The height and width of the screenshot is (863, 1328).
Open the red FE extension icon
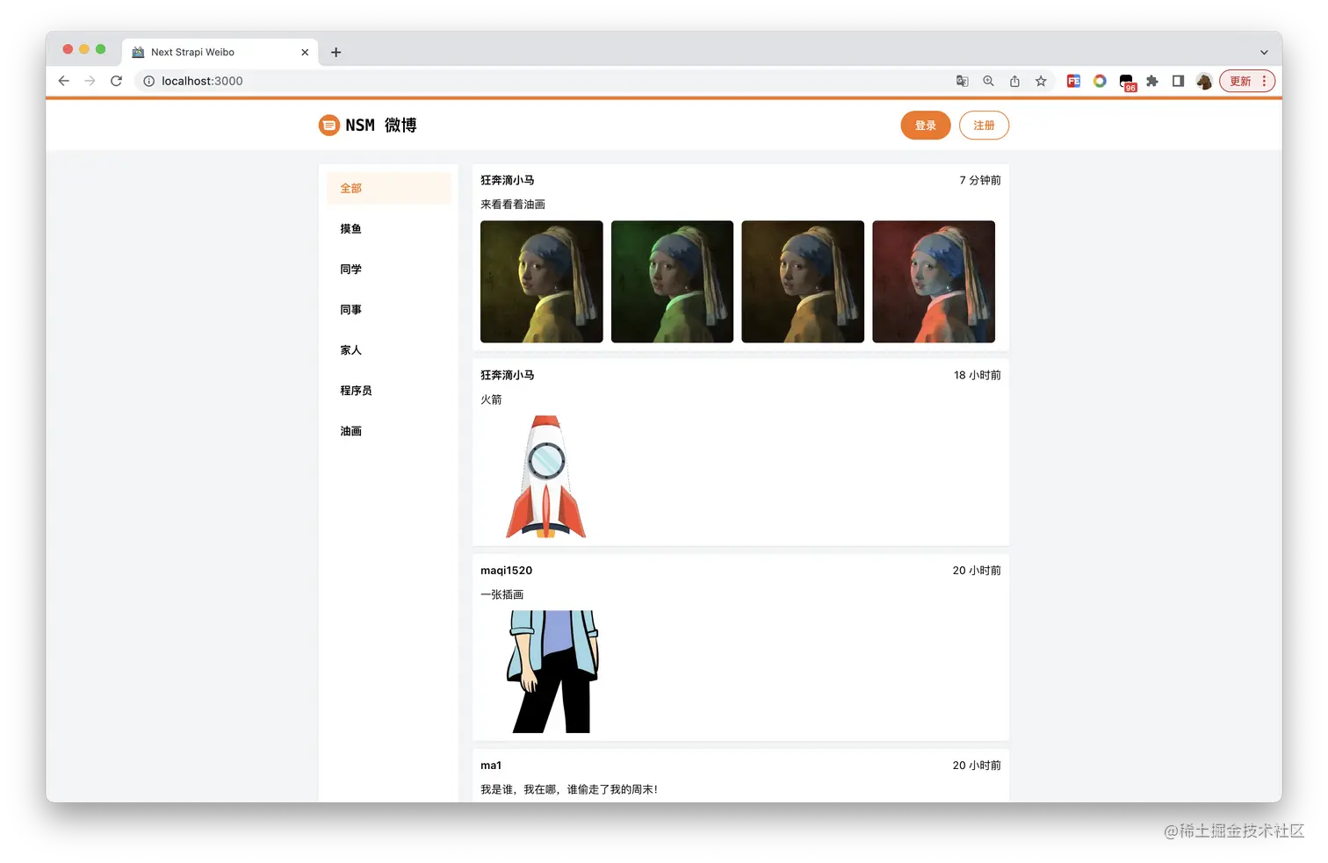coord(1073,81)
